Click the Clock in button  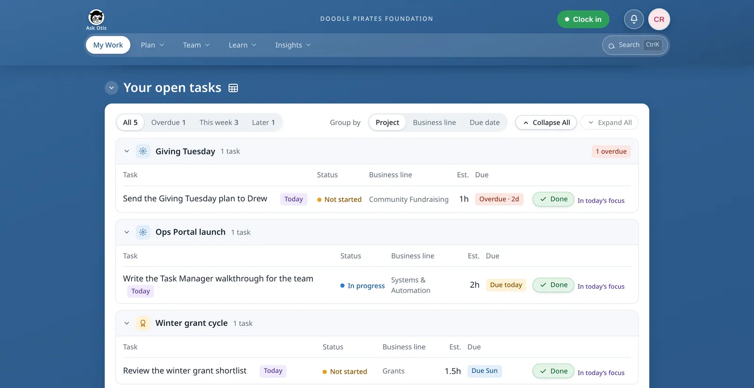tap(583, 19)
